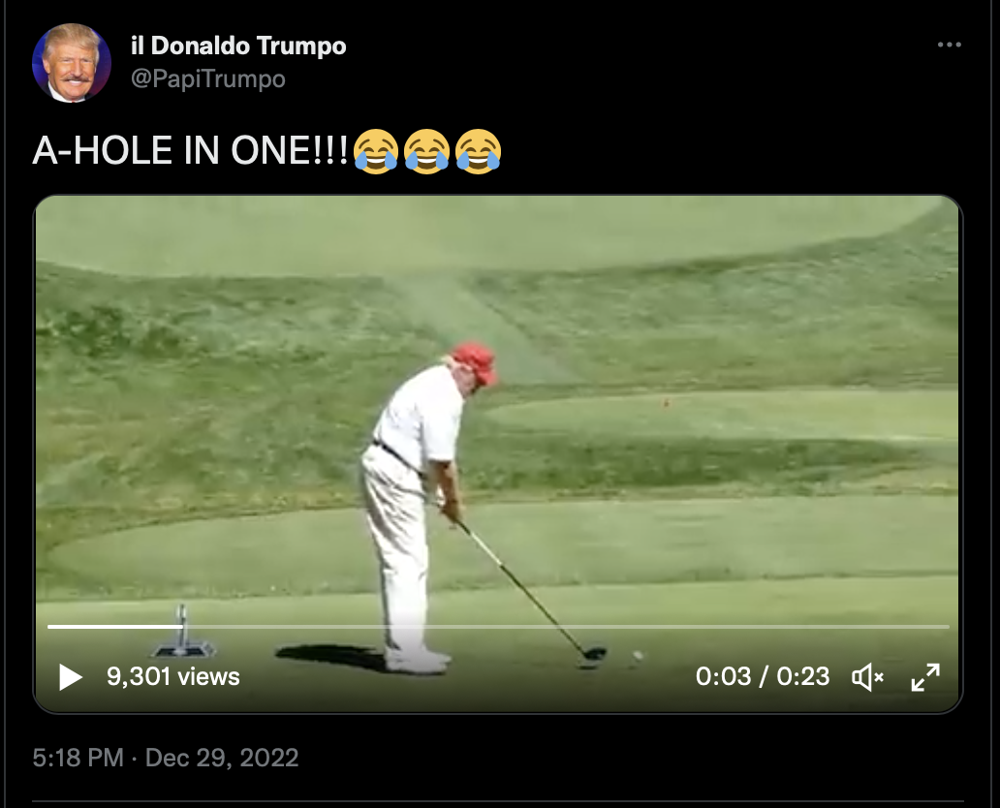Image resolution: width=1000 pixels, height=808 pixels.
Task: Click the first laughing-crying emoji
Action: click(376, 151)
